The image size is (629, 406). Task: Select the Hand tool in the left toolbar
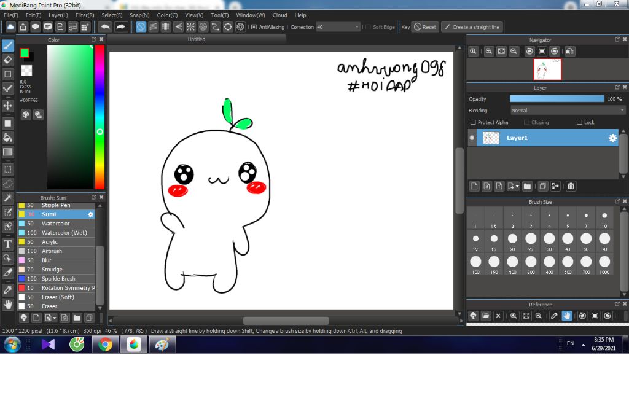point(7,304)
